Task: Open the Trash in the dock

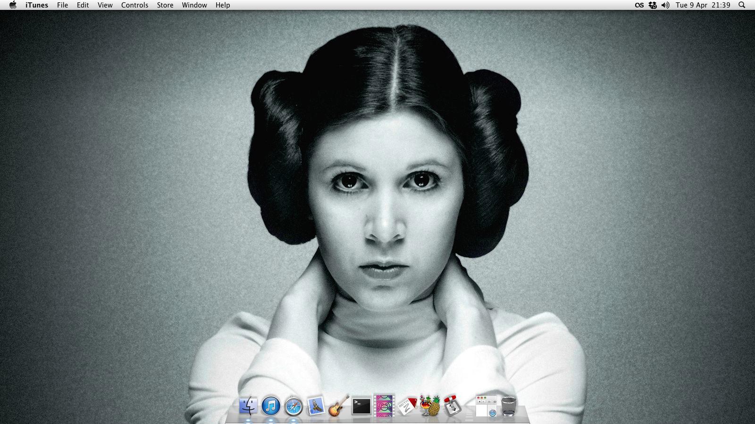Action: click(509, 406)
